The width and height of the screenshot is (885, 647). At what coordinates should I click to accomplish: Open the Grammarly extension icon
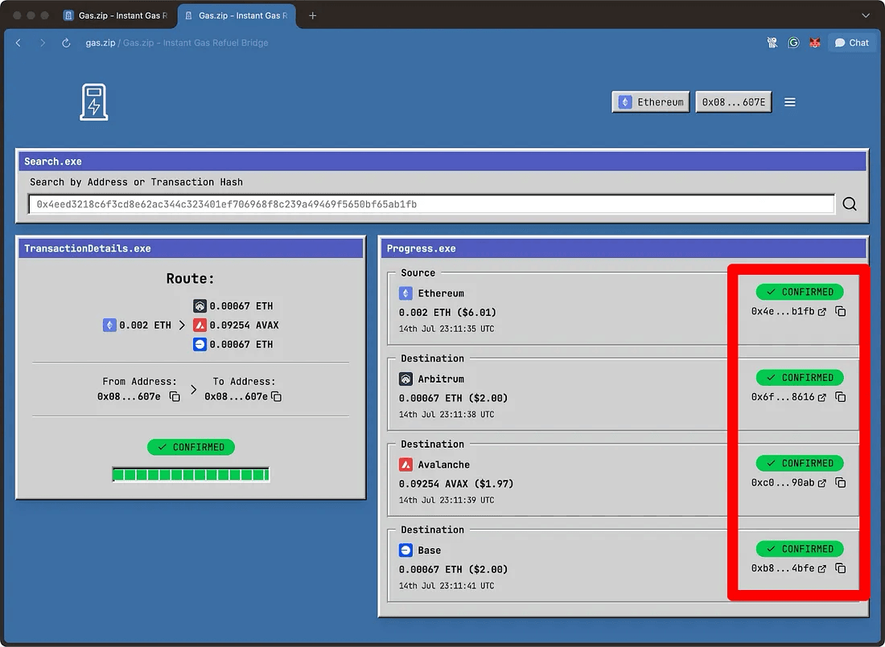(793, 43)
